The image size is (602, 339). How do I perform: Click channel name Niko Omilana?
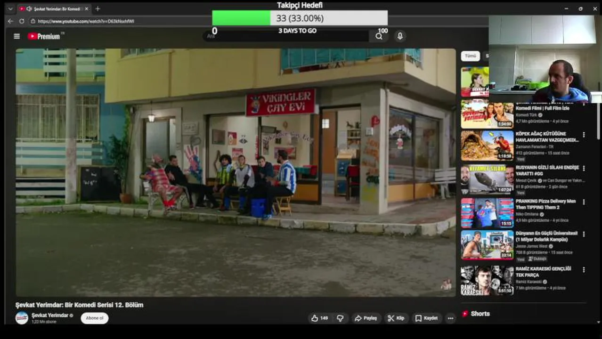click(528, 214)
